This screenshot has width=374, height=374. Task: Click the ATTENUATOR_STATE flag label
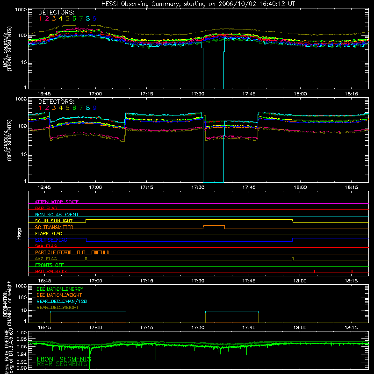click(57, 202)
